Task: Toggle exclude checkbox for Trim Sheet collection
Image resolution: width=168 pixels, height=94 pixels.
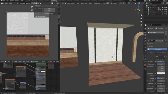Action: tap(162, 8)
